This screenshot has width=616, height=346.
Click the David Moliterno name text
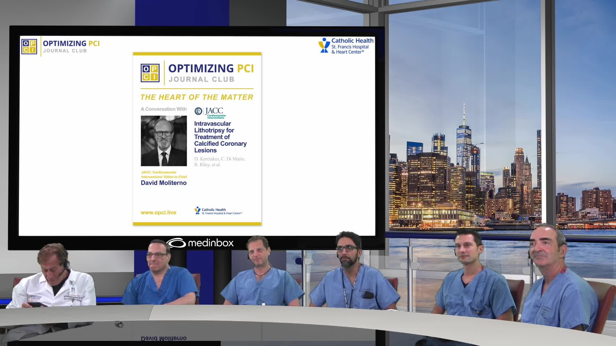click(164, 183)
